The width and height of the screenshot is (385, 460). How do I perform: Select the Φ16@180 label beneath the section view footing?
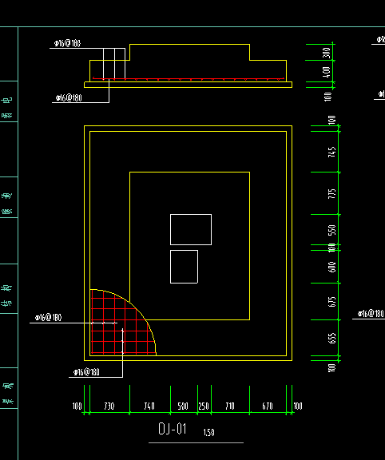[x=69, y=97]
